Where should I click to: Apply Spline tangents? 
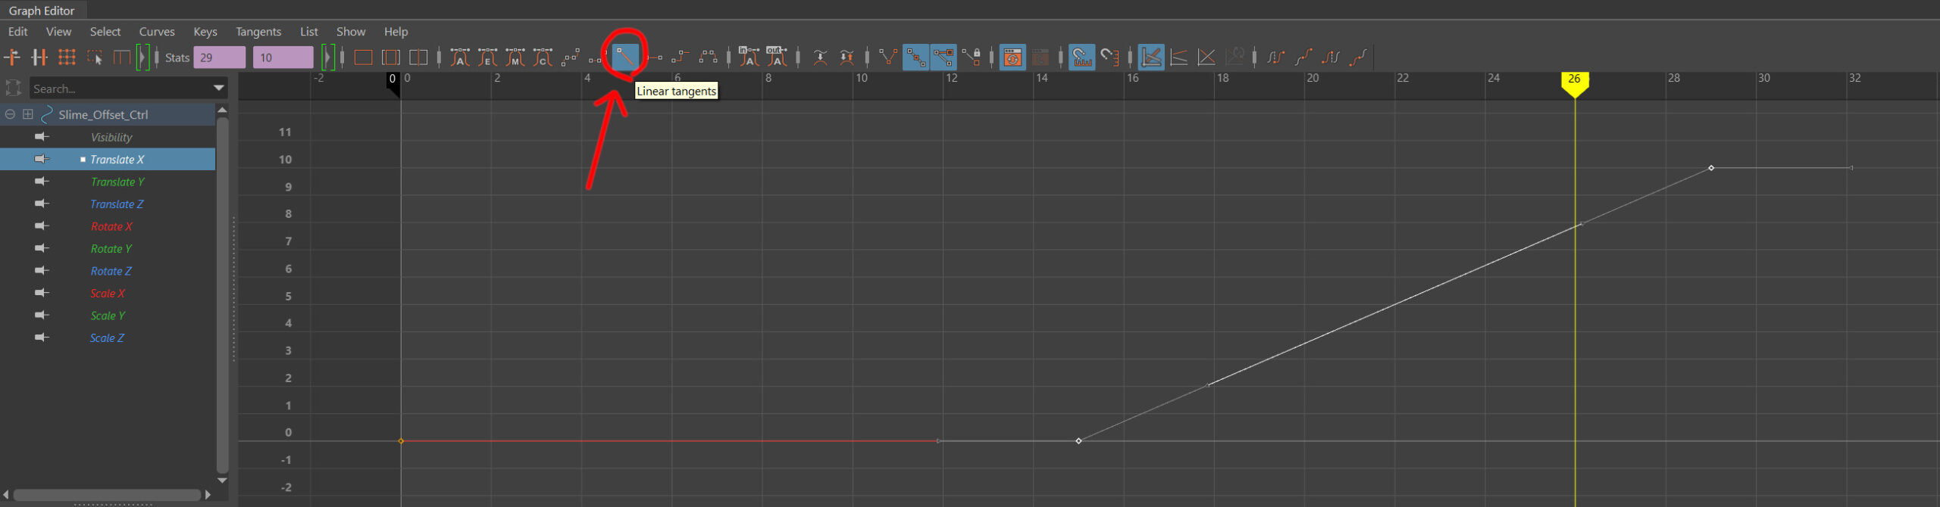click(570, 57)
